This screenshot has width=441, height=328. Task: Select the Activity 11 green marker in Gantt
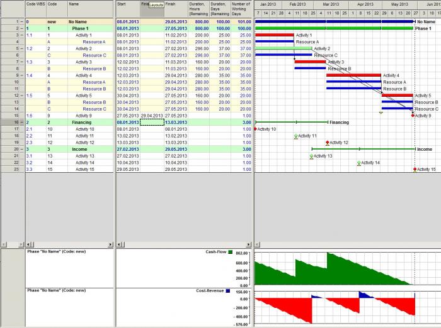tap(296, 136)
